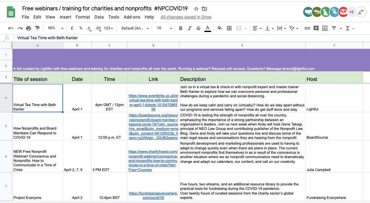Screen dimensions: 370x203
Task: Open the Add-ons menu
Action: click(x=132, y=17)
